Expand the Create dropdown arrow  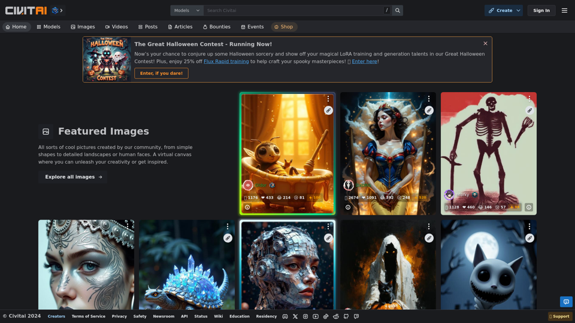519,11
